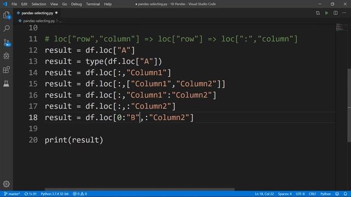Image resolution: width=351 pixels, height=197 pixels.
Task: Click print(result) on line 20
Action: tap(74, 140)
